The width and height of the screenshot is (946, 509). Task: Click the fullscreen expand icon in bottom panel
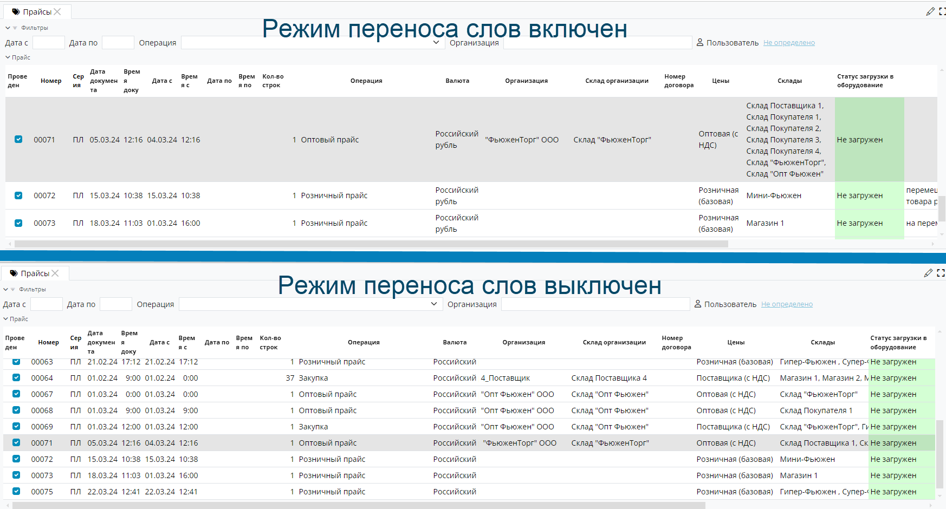coord(941,273)
